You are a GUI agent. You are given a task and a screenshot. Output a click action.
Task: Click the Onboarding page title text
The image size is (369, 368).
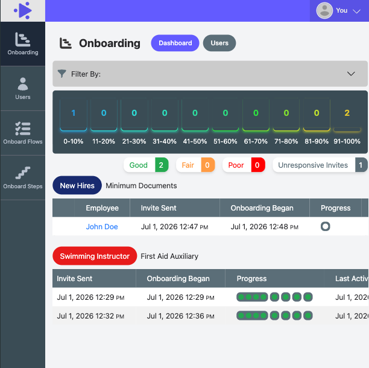pyautogui.click(x=110, y=43)
